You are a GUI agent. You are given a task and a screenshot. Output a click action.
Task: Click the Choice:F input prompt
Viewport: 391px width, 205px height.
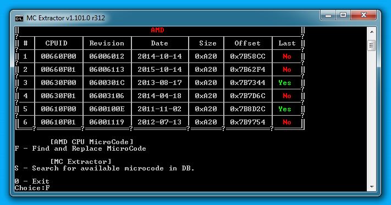32,188
